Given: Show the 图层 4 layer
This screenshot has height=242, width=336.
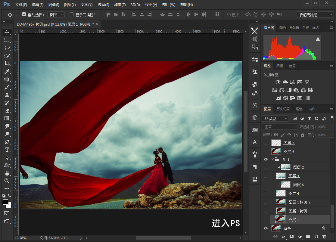Looking at the screenshot, I should tap(266, 193).
